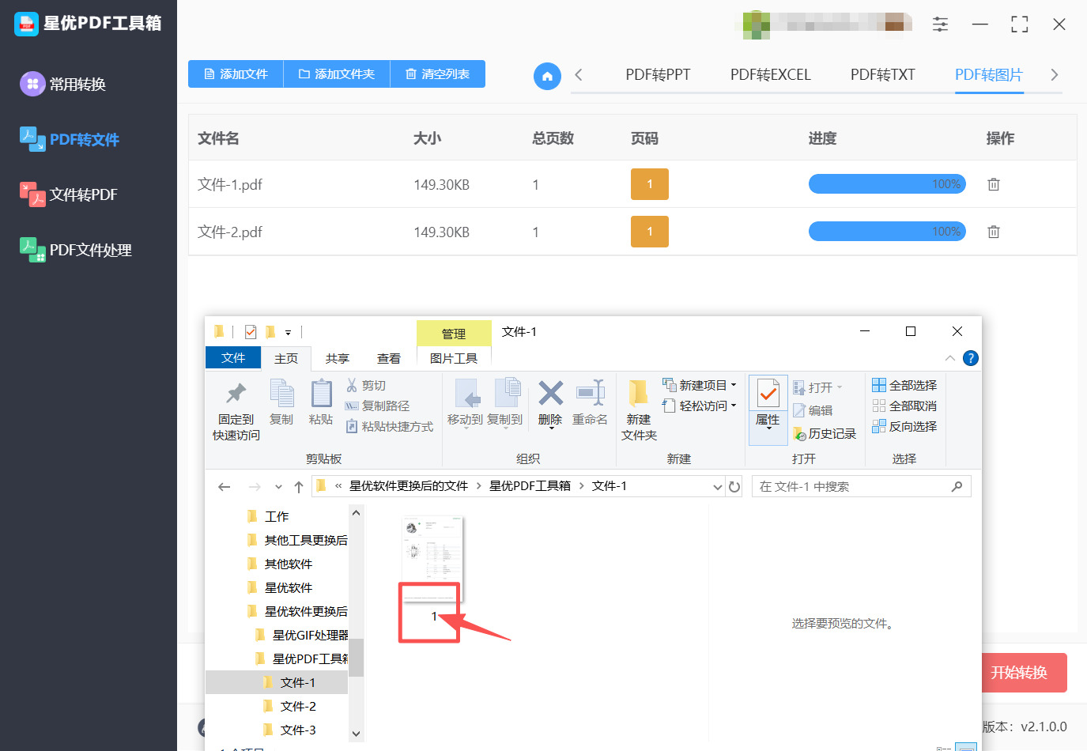
Task: Open the settings sliders icon in title bar
Action: point(940,25)
